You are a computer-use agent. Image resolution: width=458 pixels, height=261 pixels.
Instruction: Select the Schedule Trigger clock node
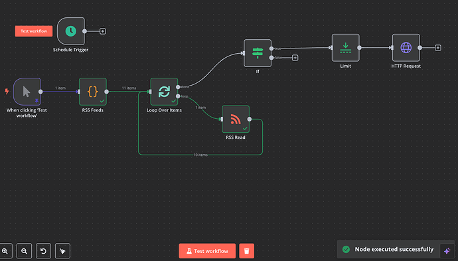[70, 31]
